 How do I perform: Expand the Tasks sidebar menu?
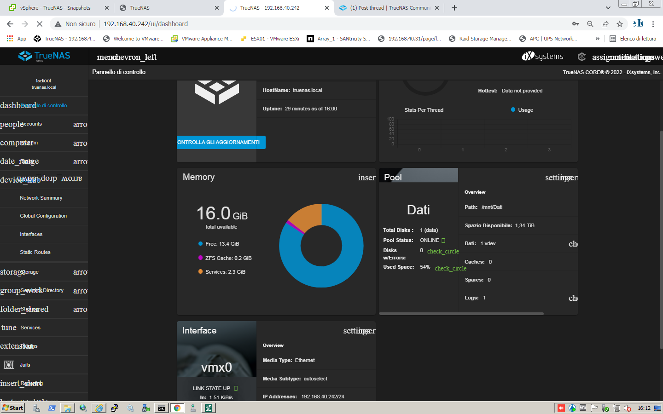click(x=80, y=161)
